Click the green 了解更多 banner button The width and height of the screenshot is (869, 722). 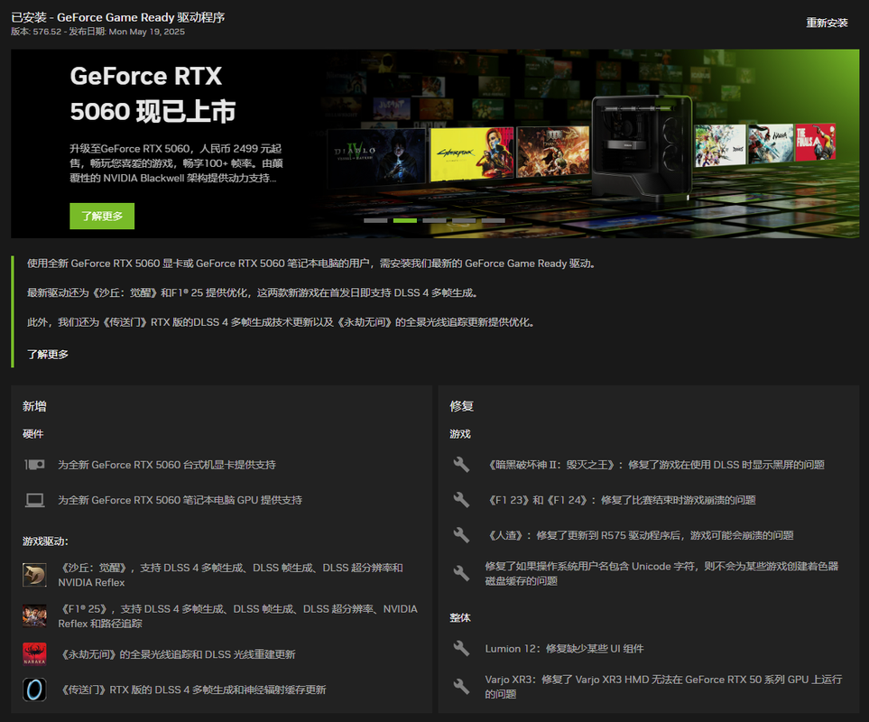(102, 216)
